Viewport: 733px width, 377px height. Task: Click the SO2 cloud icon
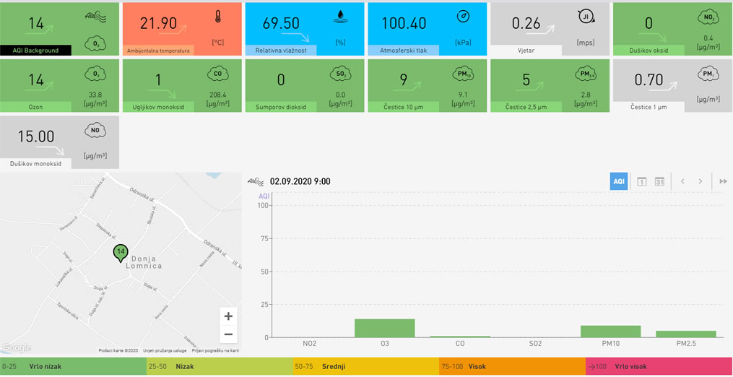pos(340,74)
